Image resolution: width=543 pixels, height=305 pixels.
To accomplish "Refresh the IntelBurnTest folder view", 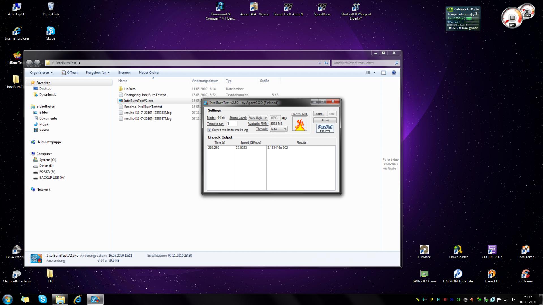I will tap(326, 63).
